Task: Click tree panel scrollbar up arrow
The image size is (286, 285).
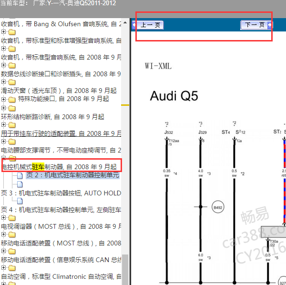Action: pos(125,22)
